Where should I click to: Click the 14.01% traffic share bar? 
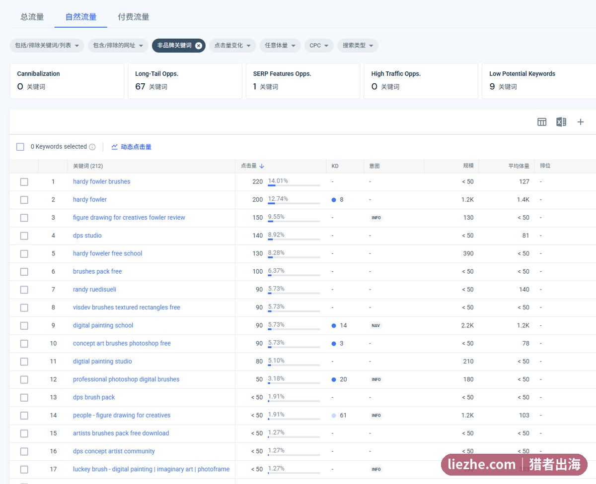(x=294, y=185)
